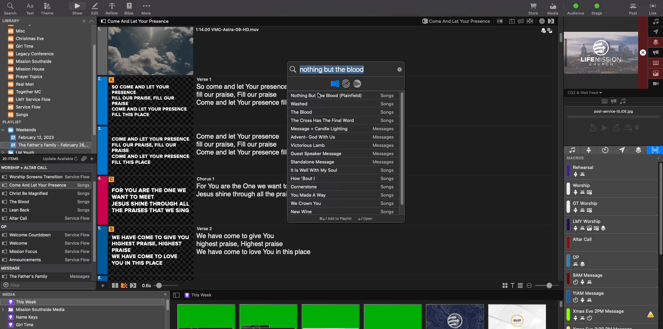663x329 pixels.
Task: Clear the video input layer
Action: 656,84
